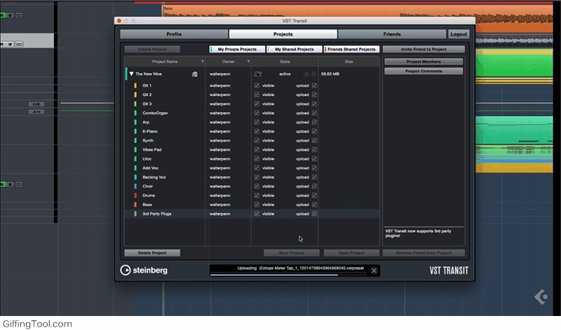Toggle upload checkbox for E-Piano
Image resolution: width=561 pixels, height=330 pixels.
314,131
